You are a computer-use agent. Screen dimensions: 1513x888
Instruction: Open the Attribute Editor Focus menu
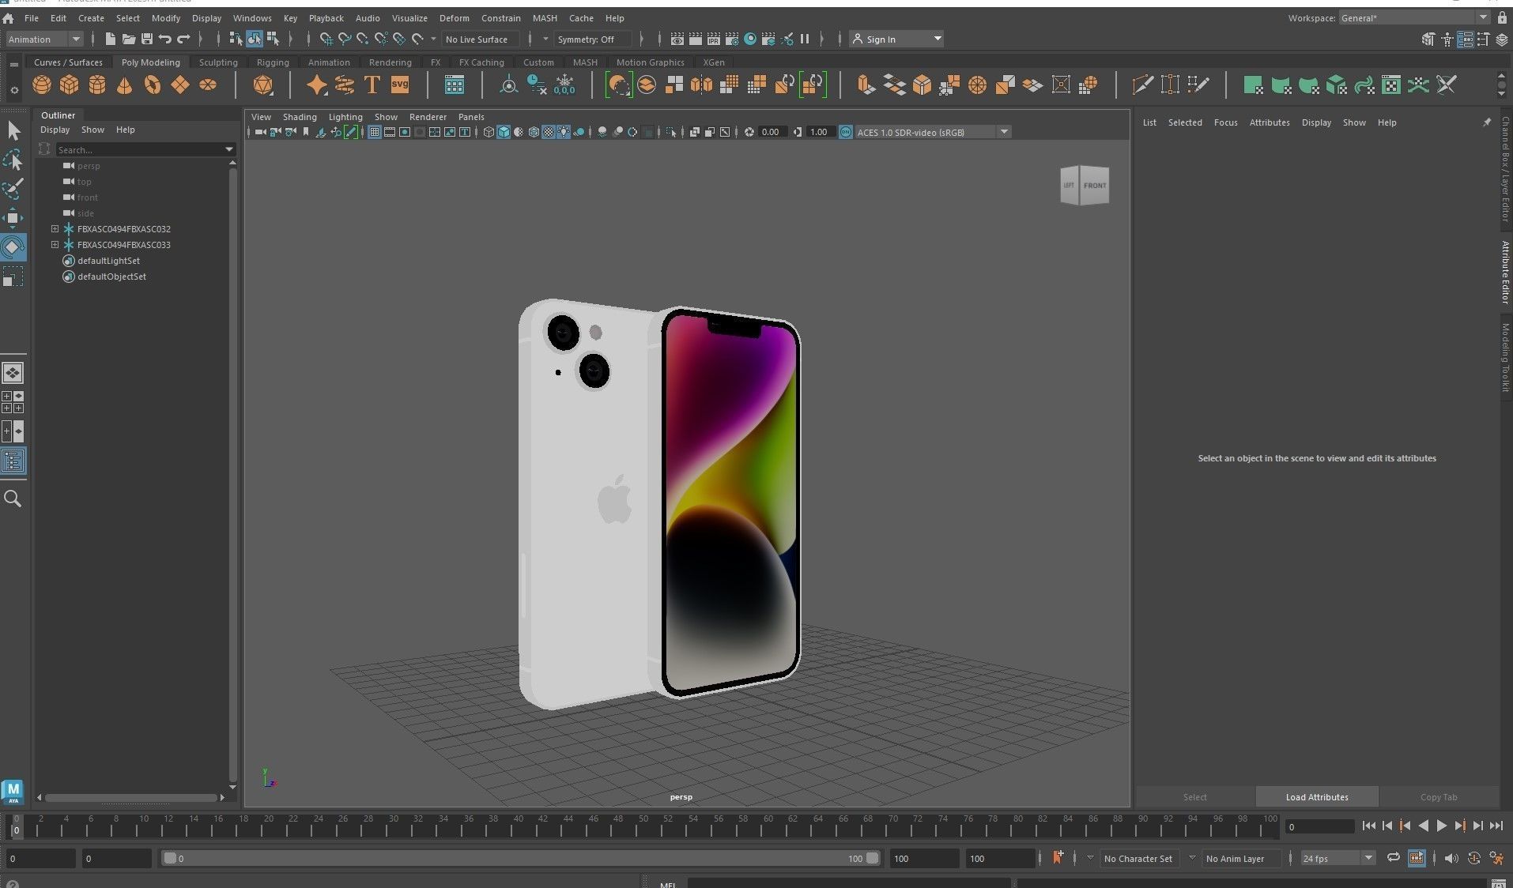click(1225, 122)
